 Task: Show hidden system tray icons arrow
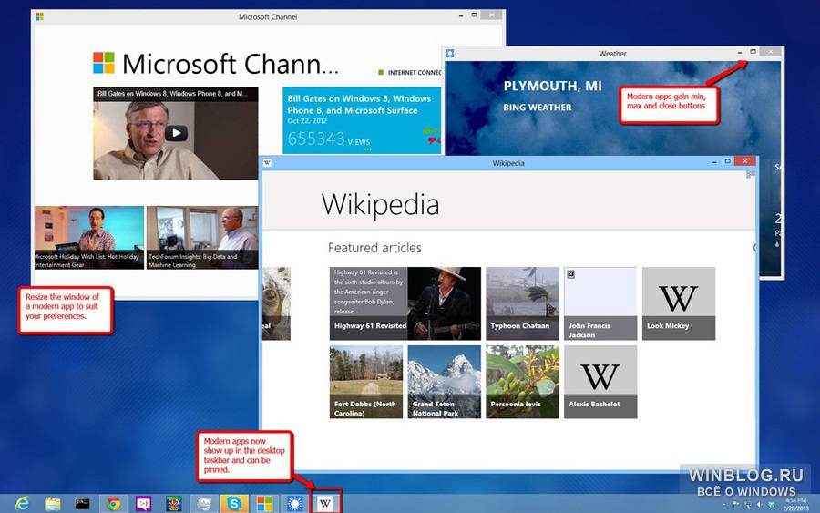click(723, 505)
